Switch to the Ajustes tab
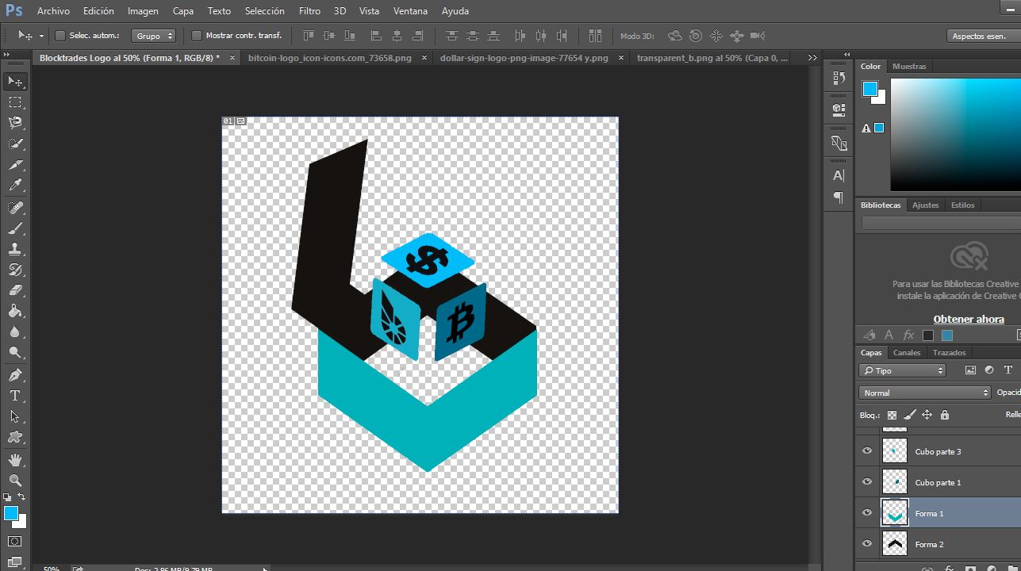1021x571 pixels. tap(925, 205)
